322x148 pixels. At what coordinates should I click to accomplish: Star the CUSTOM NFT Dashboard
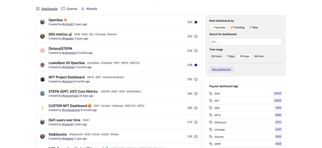coord(196,108)
